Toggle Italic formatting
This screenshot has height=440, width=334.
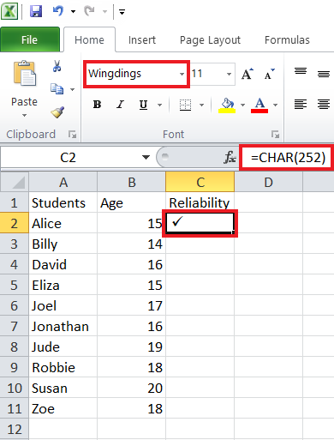pyautogui.click(x=120, y=105)
